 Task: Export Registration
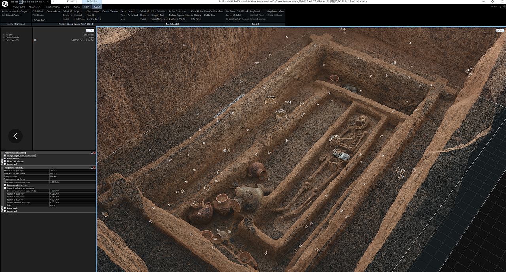(x=256, y=11)
